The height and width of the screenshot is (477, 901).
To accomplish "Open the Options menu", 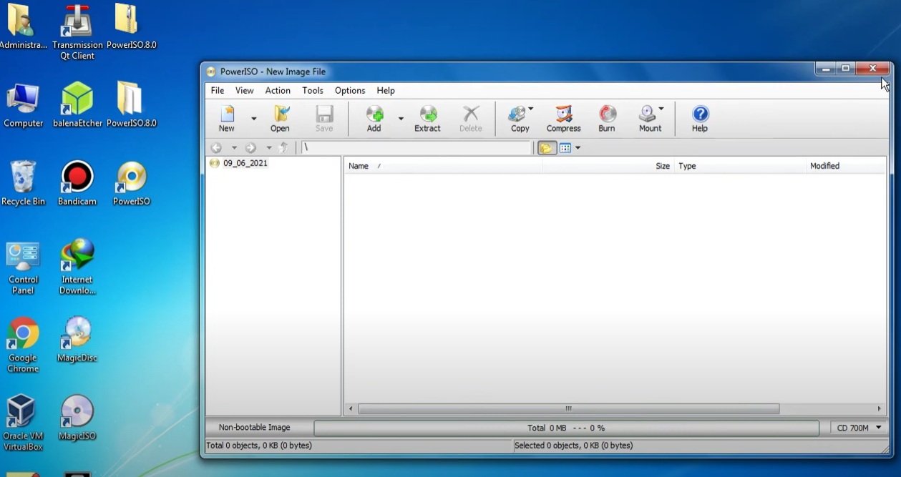I will click(x=350, y=90).
